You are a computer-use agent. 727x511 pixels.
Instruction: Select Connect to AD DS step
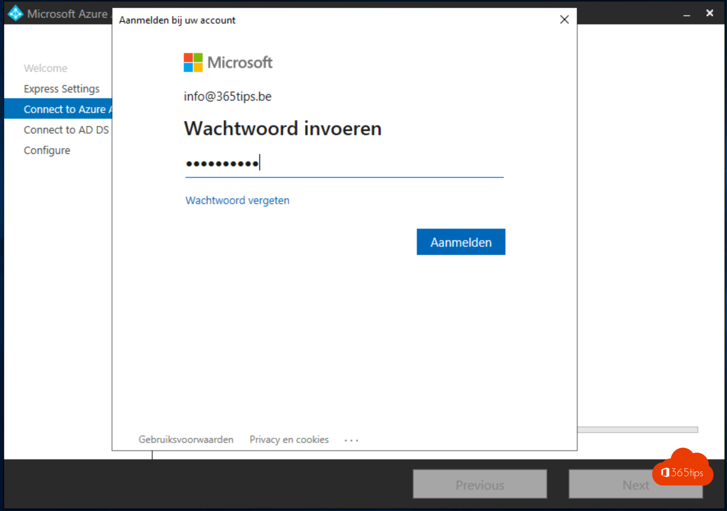[66, 130]
